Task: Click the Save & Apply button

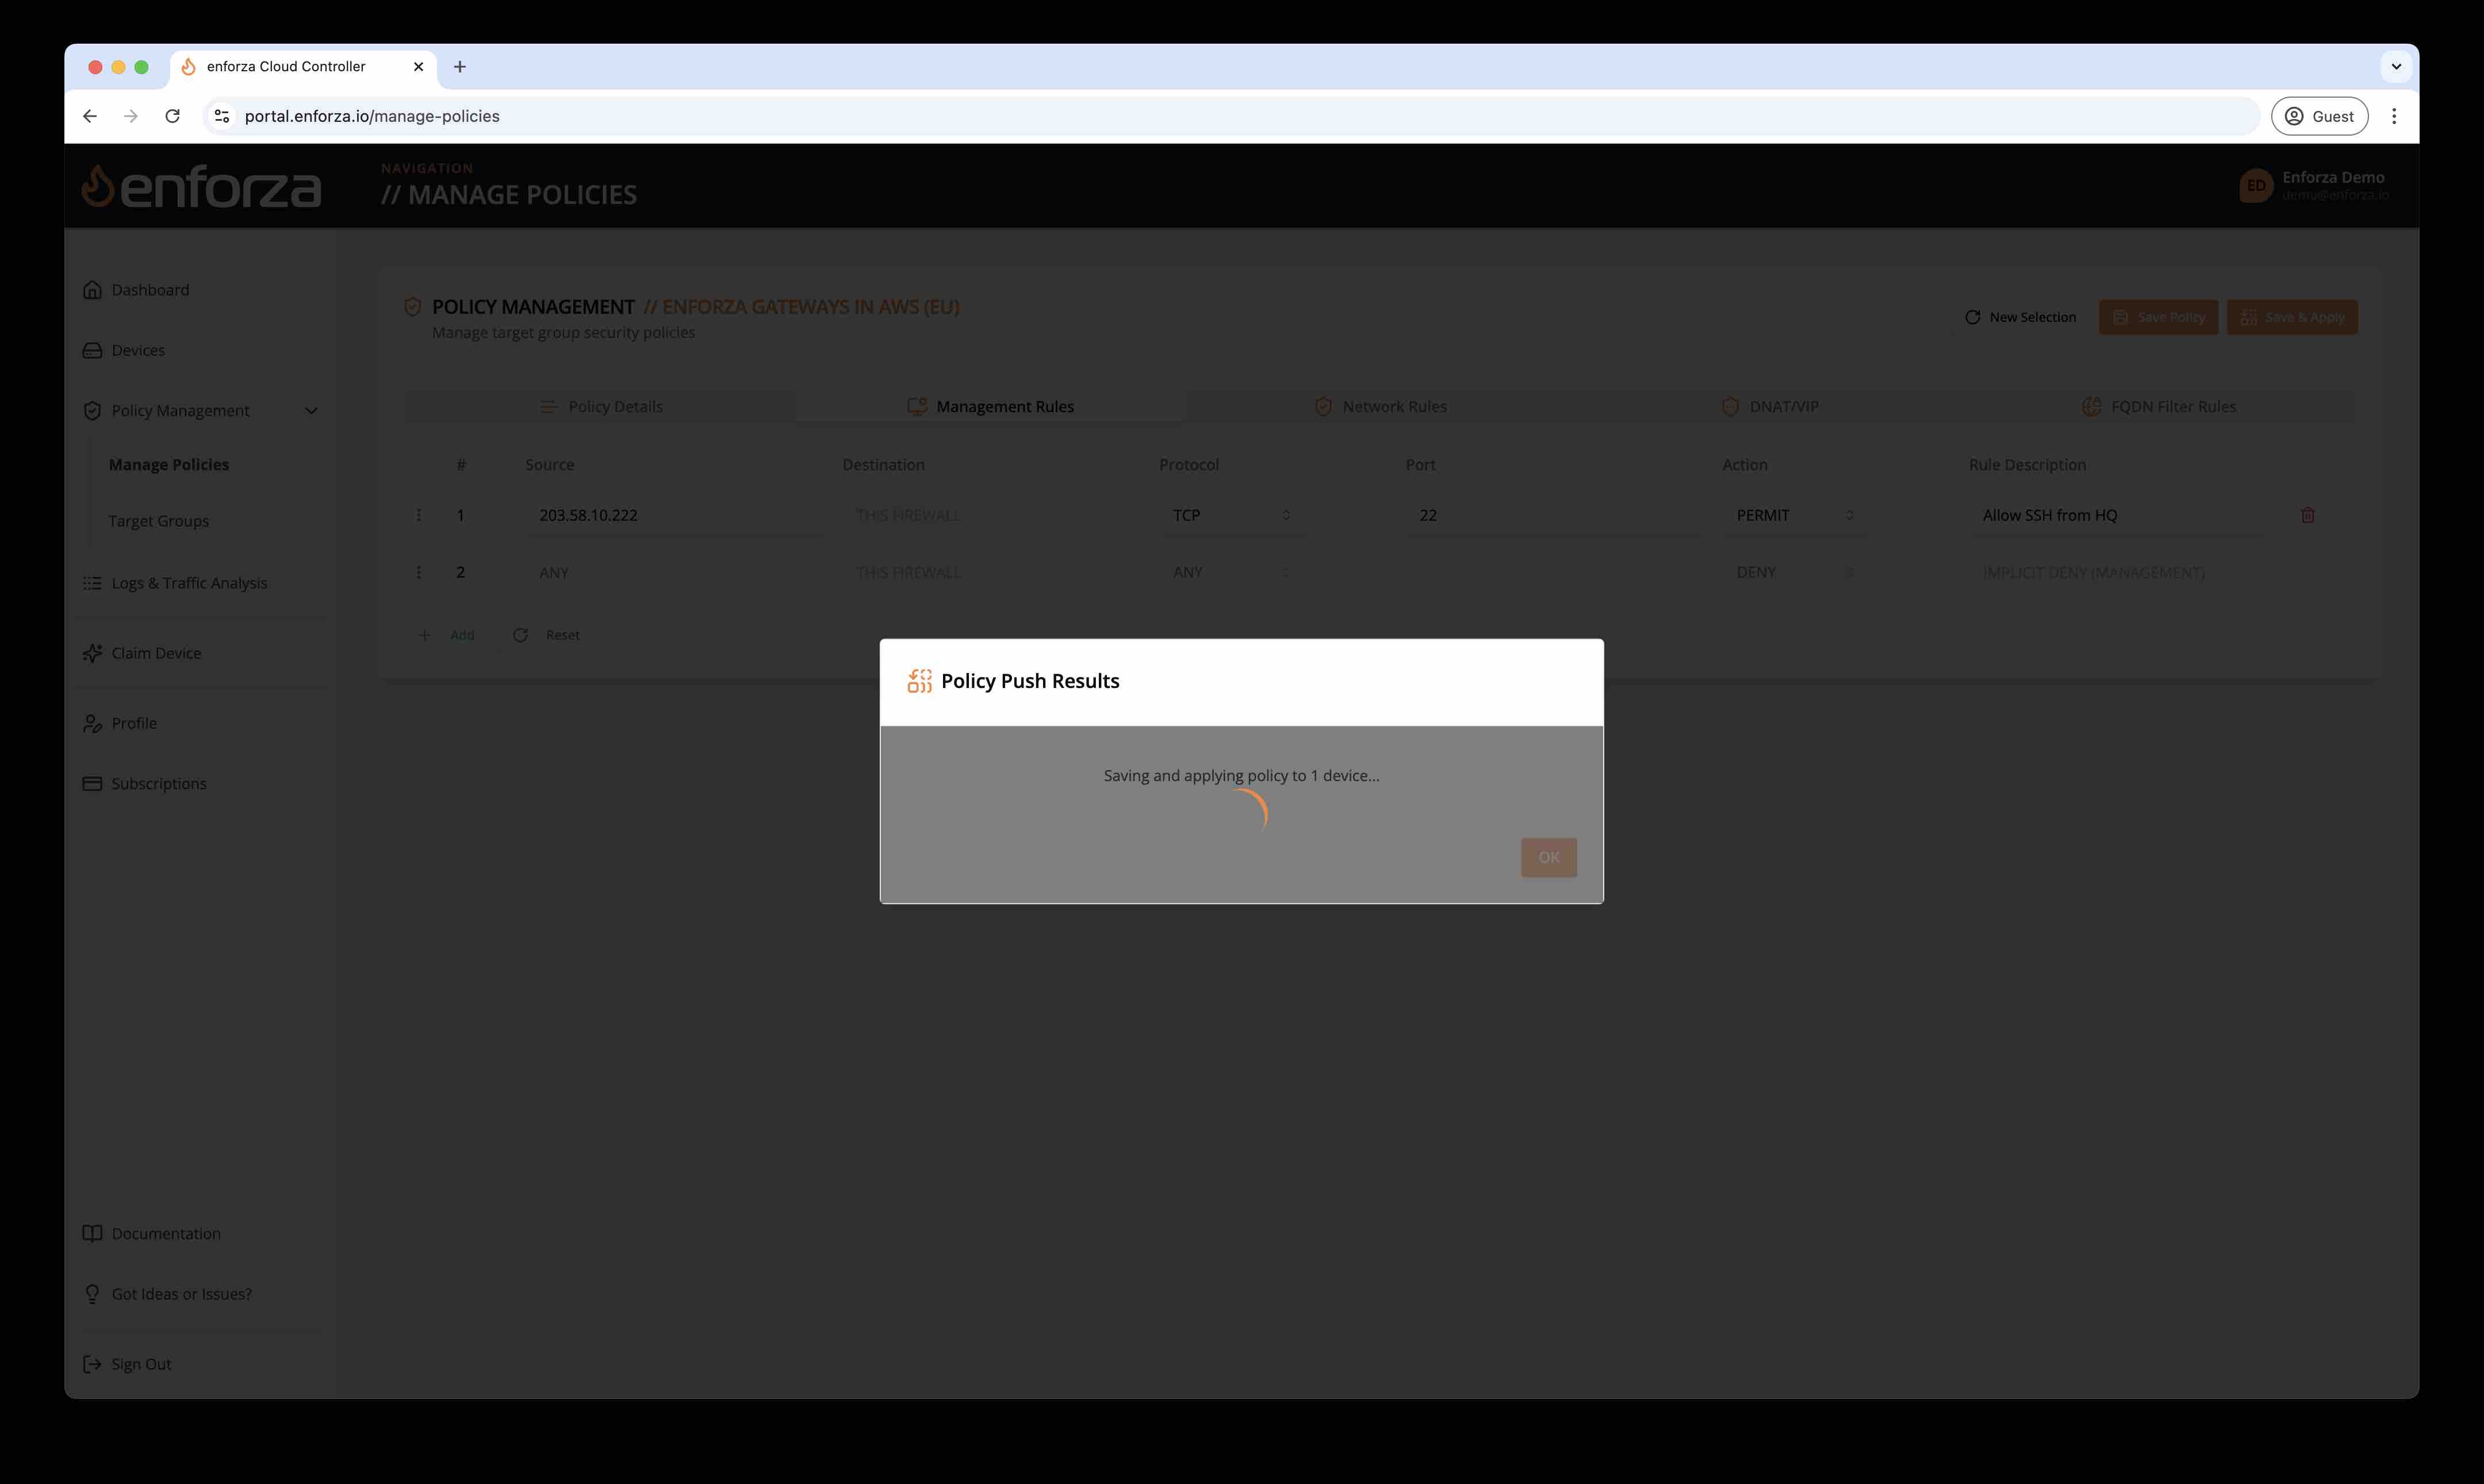Action: click(2292, 317)
